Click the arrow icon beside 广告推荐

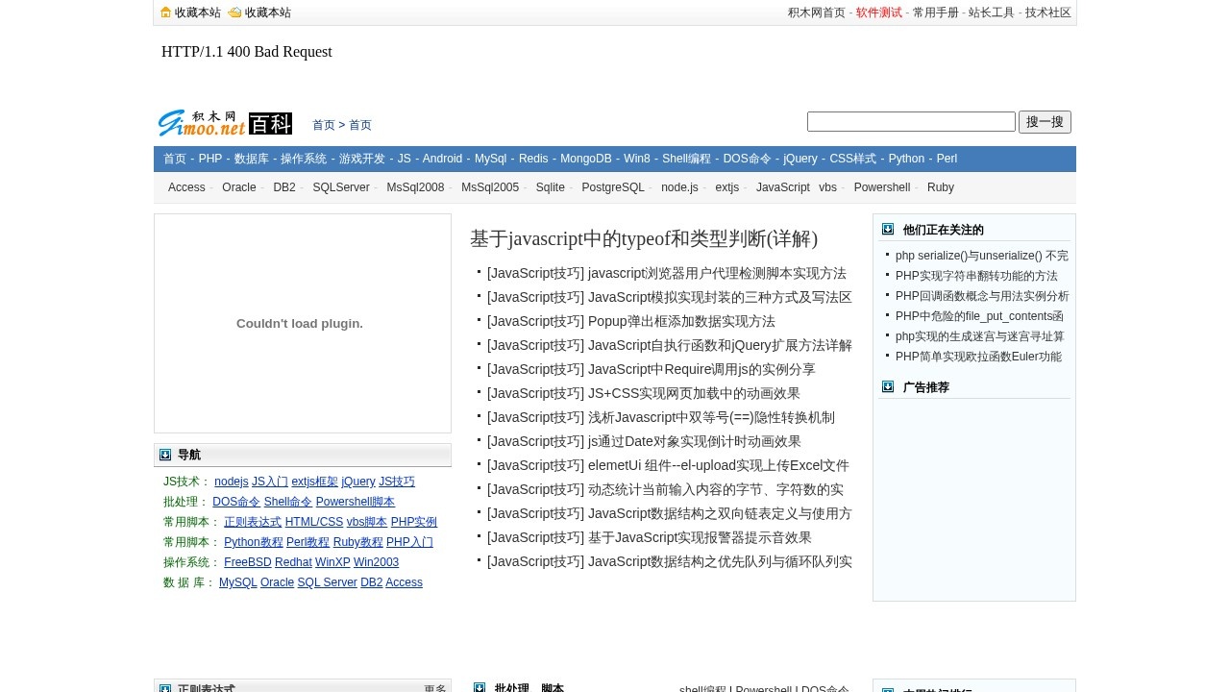pyautogui.click(x=888, y=387)
